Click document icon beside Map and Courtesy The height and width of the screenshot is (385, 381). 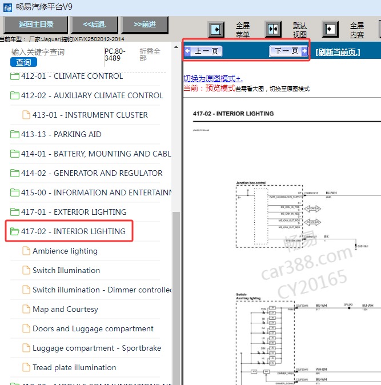(x=26, y=309)
